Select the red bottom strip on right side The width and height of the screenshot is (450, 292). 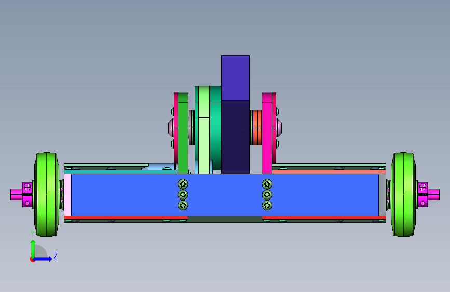coord(324,218)
